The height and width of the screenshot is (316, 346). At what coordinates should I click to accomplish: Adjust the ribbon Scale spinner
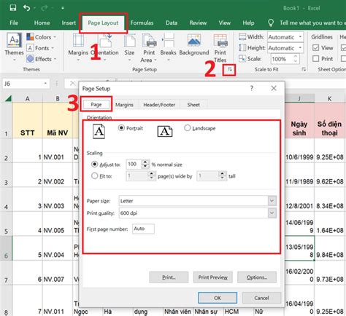tap(296, 59)
